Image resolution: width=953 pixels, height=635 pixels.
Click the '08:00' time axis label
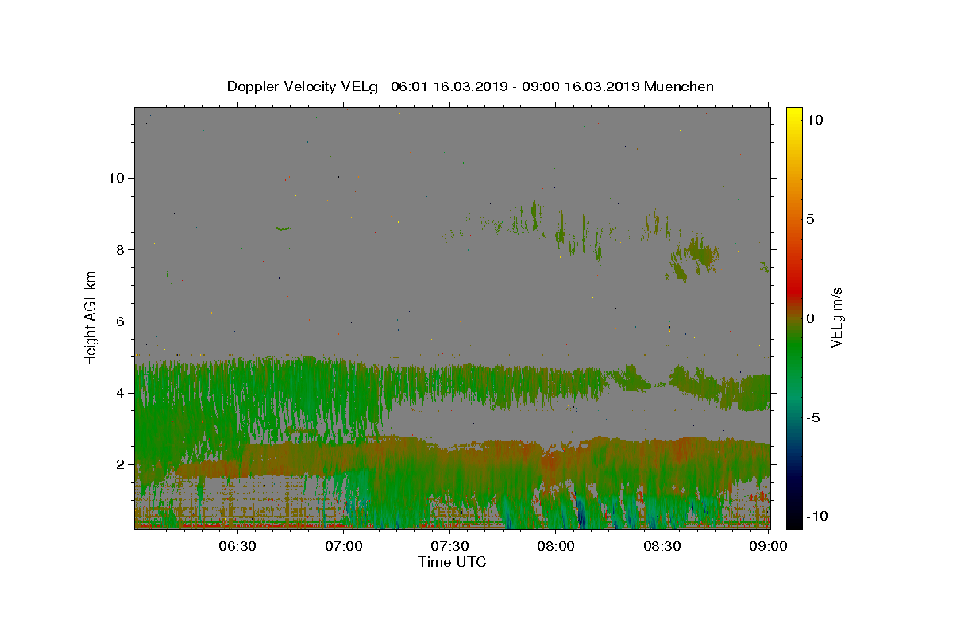point(556,546)
